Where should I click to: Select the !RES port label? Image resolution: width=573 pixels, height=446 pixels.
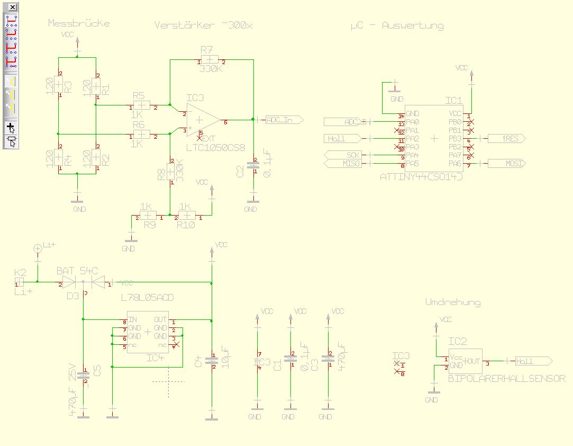pos(507,139)
